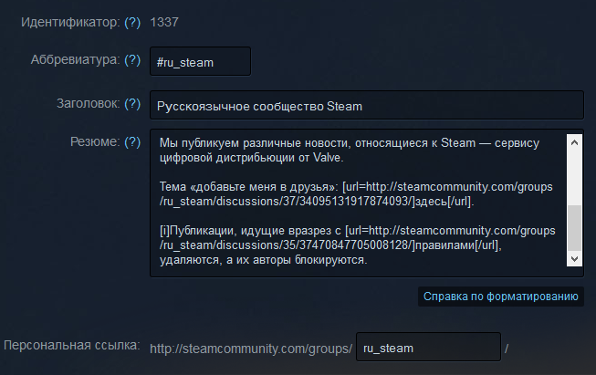This screenshot has width=596, height=375.
Task: Click the (?) icon next to Аббревиатура
Action: (132, 59)
